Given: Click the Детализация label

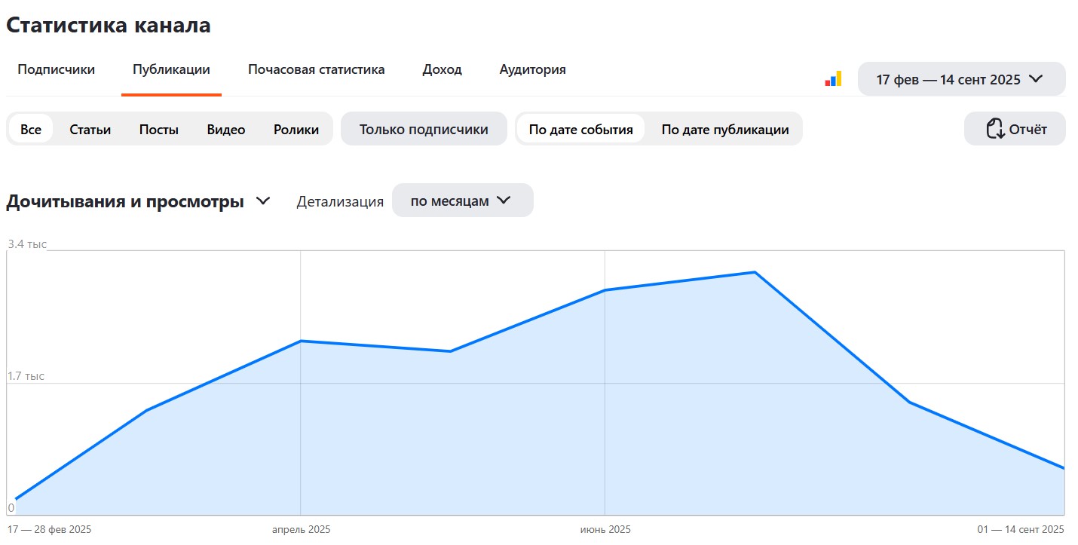Looking at the screenshot, I should click(x=340, y=201).
